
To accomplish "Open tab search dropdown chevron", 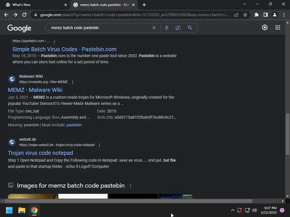I will coord(244,4).
